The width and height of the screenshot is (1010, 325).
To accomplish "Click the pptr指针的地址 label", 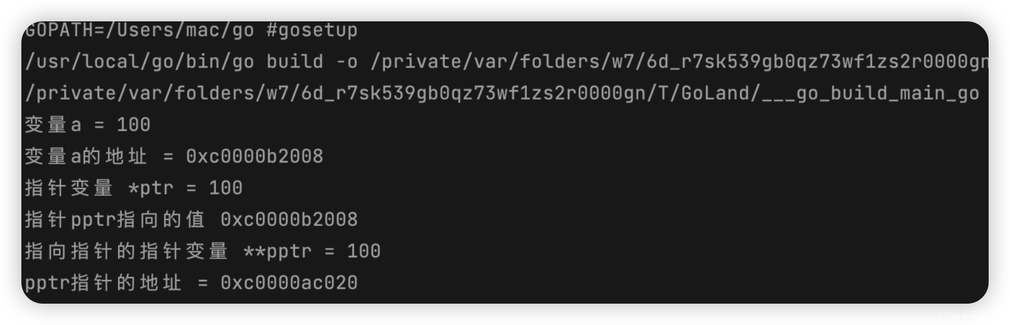I will coord(103,283).
